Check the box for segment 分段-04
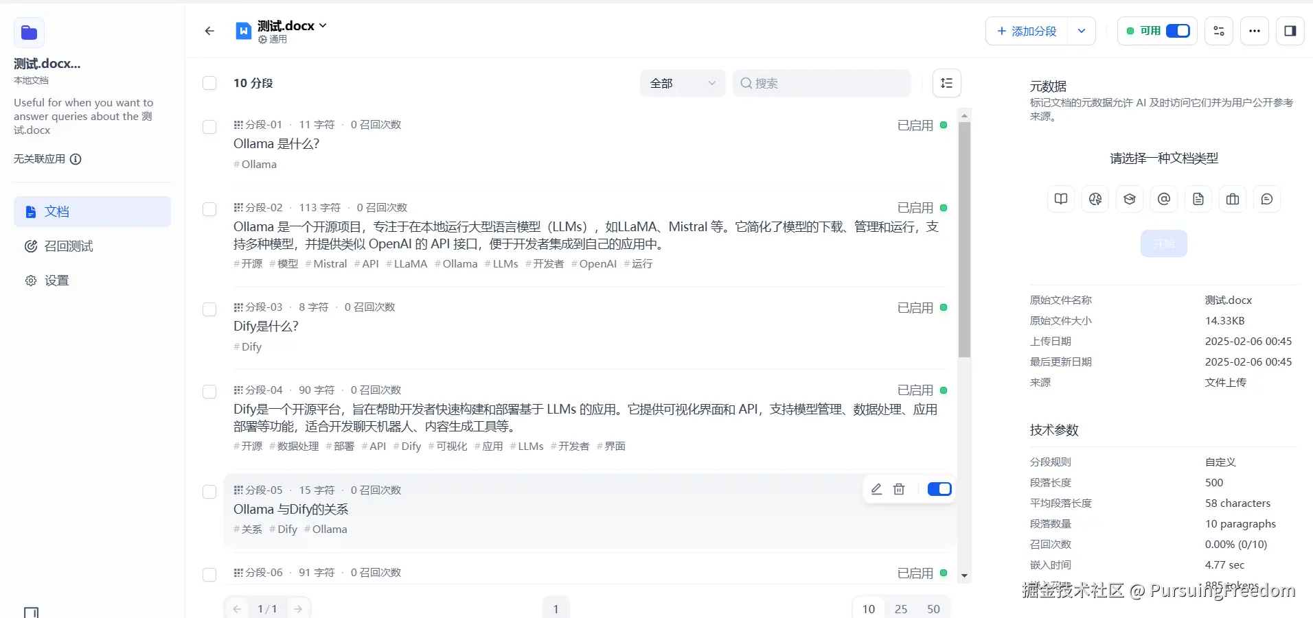Image resolution: width=1313 pixels, height=618 pixels. pos(209,392)
